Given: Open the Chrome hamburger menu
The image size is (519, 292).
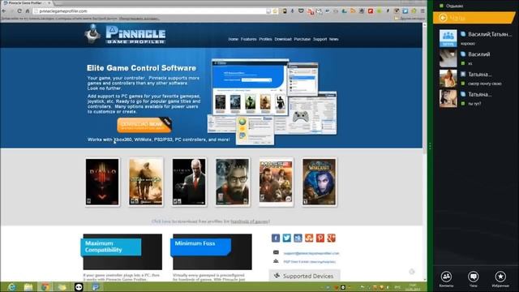Looking at the screenshot, I should [422, 11].
